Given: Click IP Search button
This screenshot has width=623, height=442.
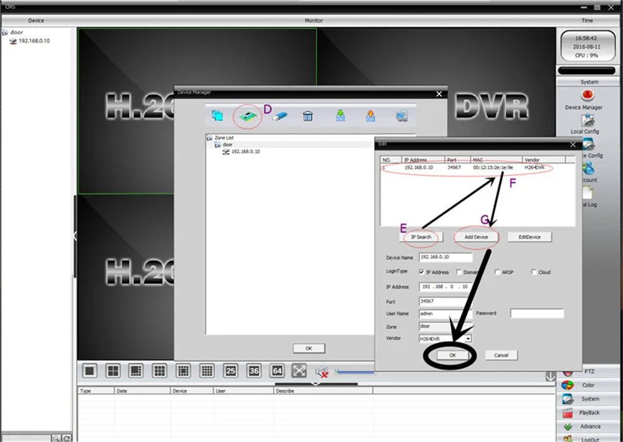Looking at the screenshot, I should pos(421,237).
